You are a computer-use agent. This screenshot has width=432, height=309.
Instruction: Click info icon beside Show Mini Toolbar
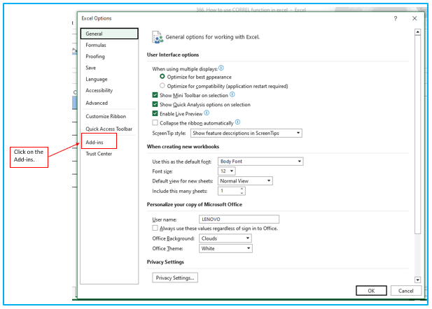click(232, 94)
